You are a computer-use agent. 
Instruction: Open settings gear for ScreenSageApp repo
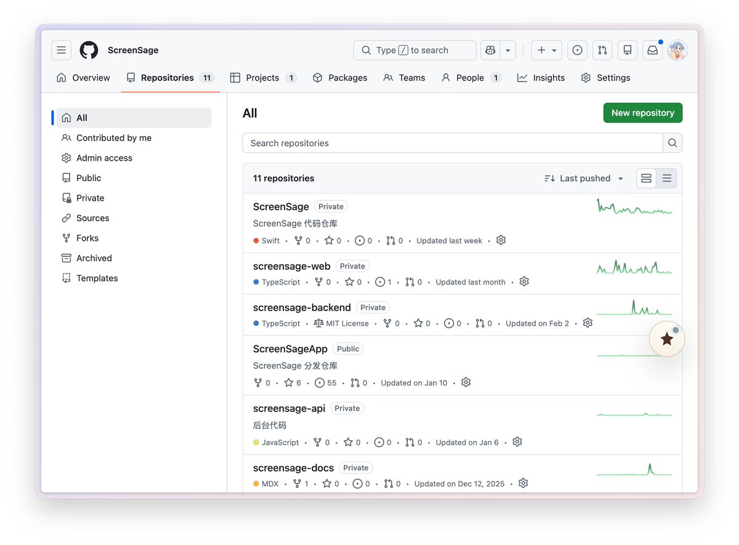(x=466, y=382)
